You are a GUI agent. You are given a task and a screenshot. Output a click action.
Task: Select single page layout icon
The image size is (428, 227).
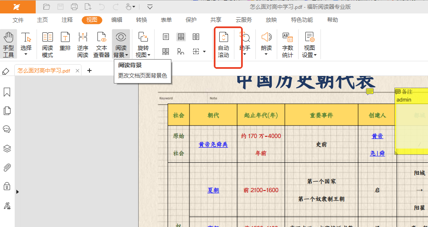[166, 37]
